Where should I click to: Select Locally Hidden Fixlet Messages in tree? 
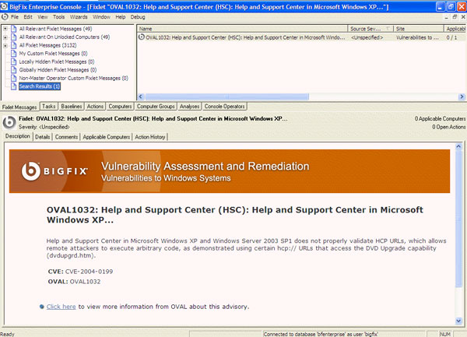56,61
